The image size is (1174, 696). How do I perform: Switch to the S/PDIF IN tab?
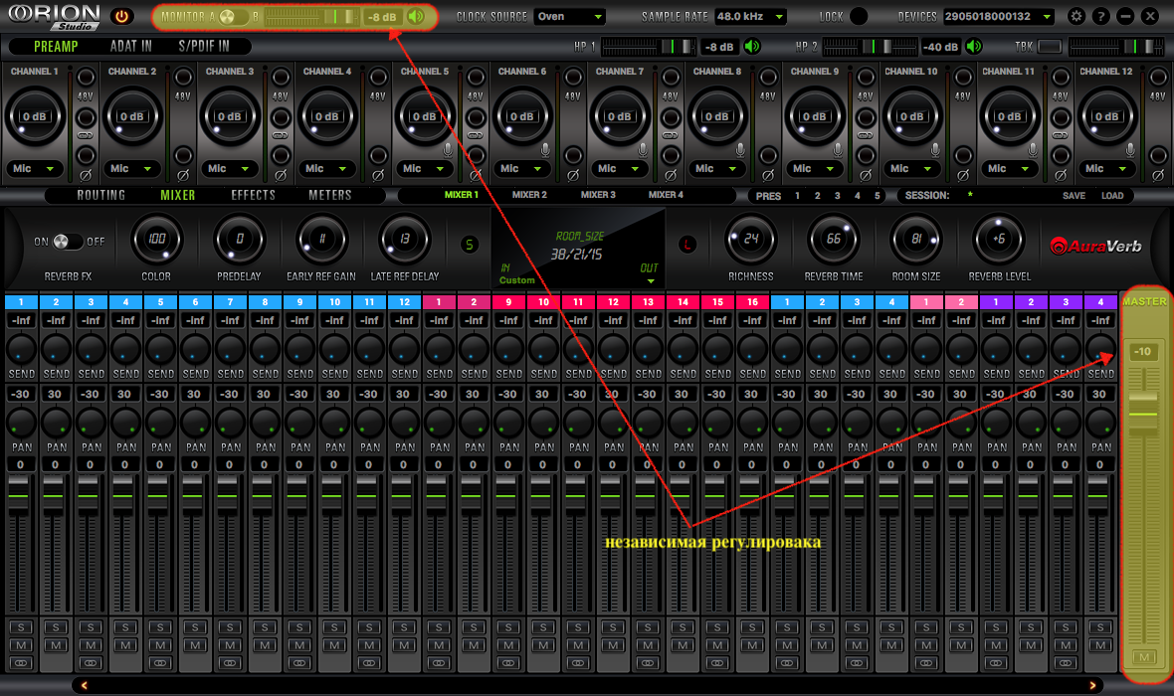click(x=204, y=47)
